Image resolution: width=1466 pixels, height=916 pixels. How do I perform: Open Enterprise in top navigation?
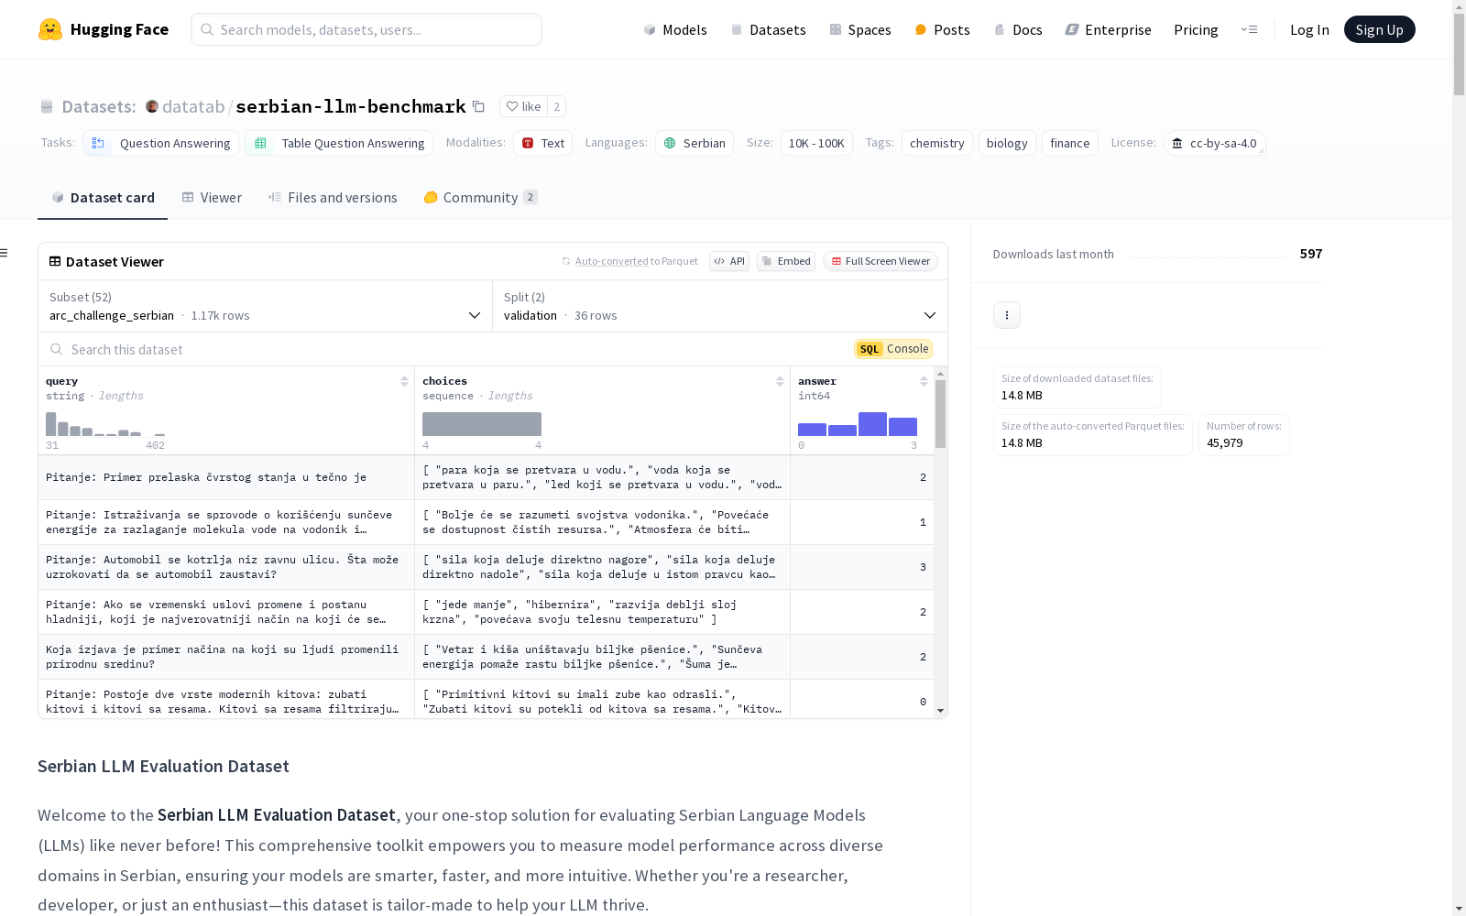pos(1108,29)
